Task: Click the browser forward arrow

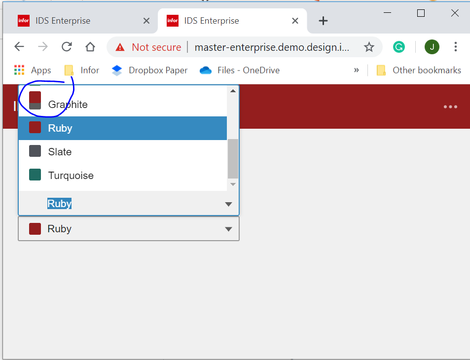Action: click(x=43, y=47)
